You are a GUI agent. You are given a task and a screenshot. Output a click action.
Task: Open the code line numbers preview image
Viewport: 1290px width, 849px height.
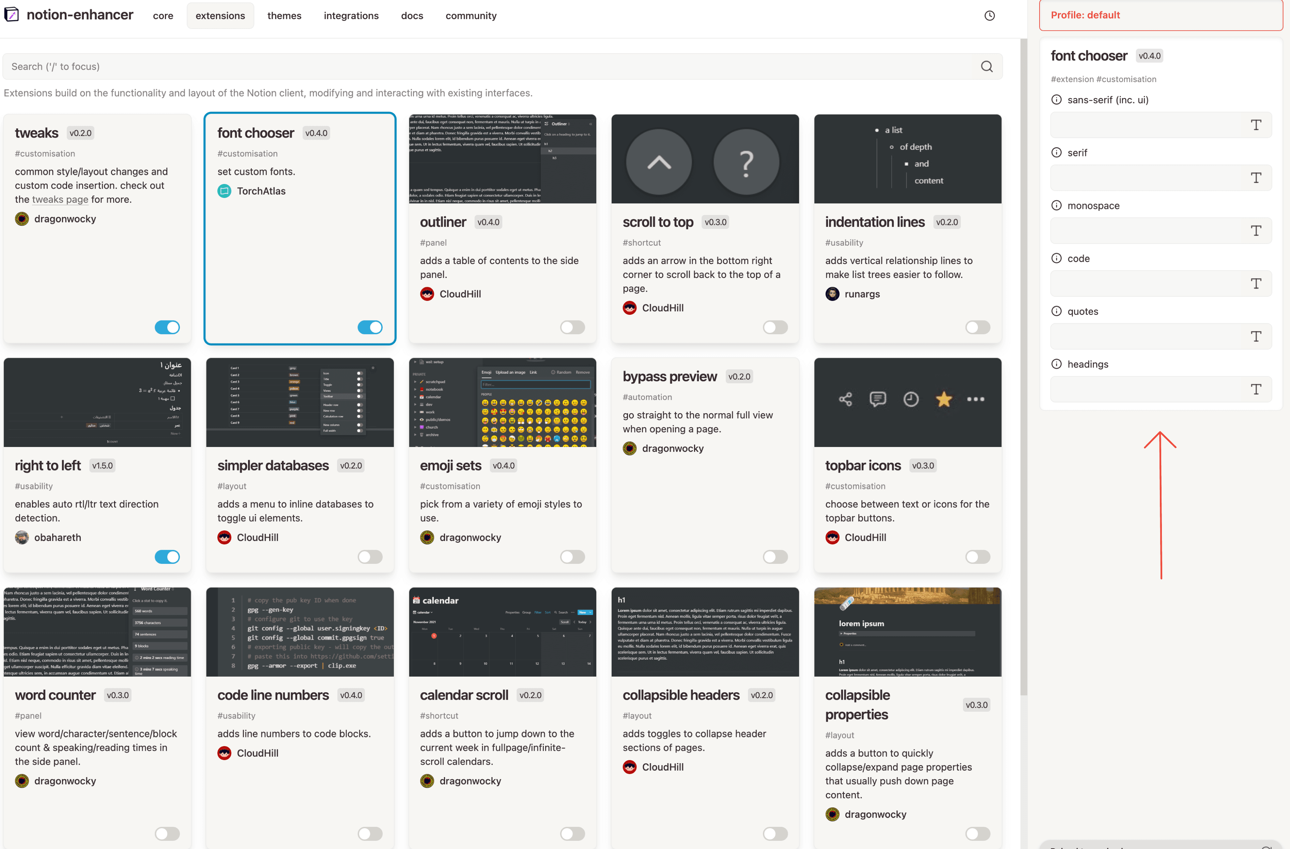(x=300, y=632)
